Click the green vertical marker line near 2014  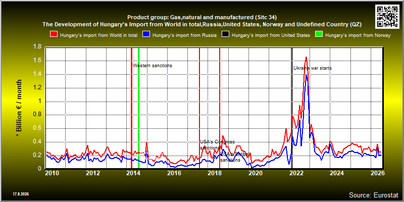coord(138,108)
